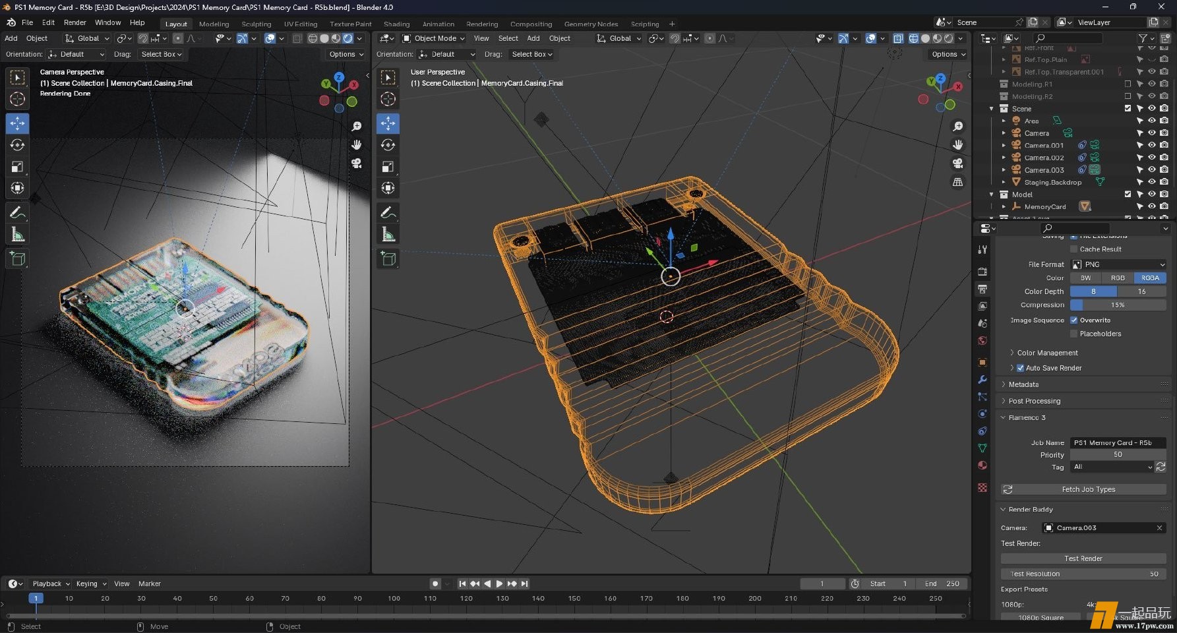
Task: Adjust the Compression 15% slider
Action: point(1117,305)
